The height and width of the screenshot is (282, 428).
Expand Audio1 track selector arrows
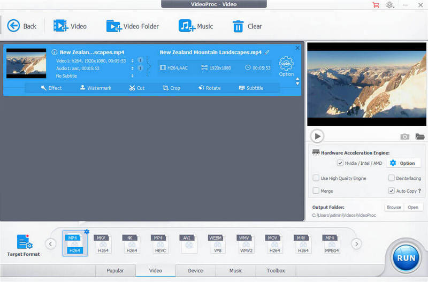tap(132, 68)
